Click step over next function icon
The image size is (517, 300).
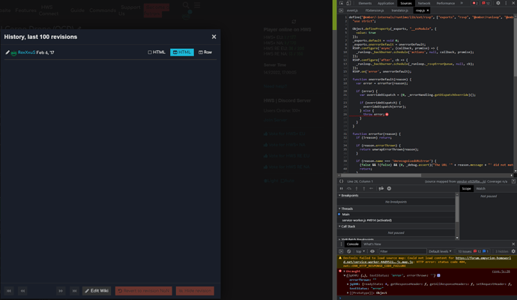[349, 189]
